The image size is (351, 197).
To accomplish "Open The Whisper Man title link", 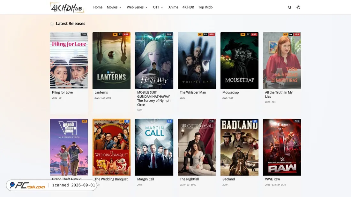I will 193,92.
